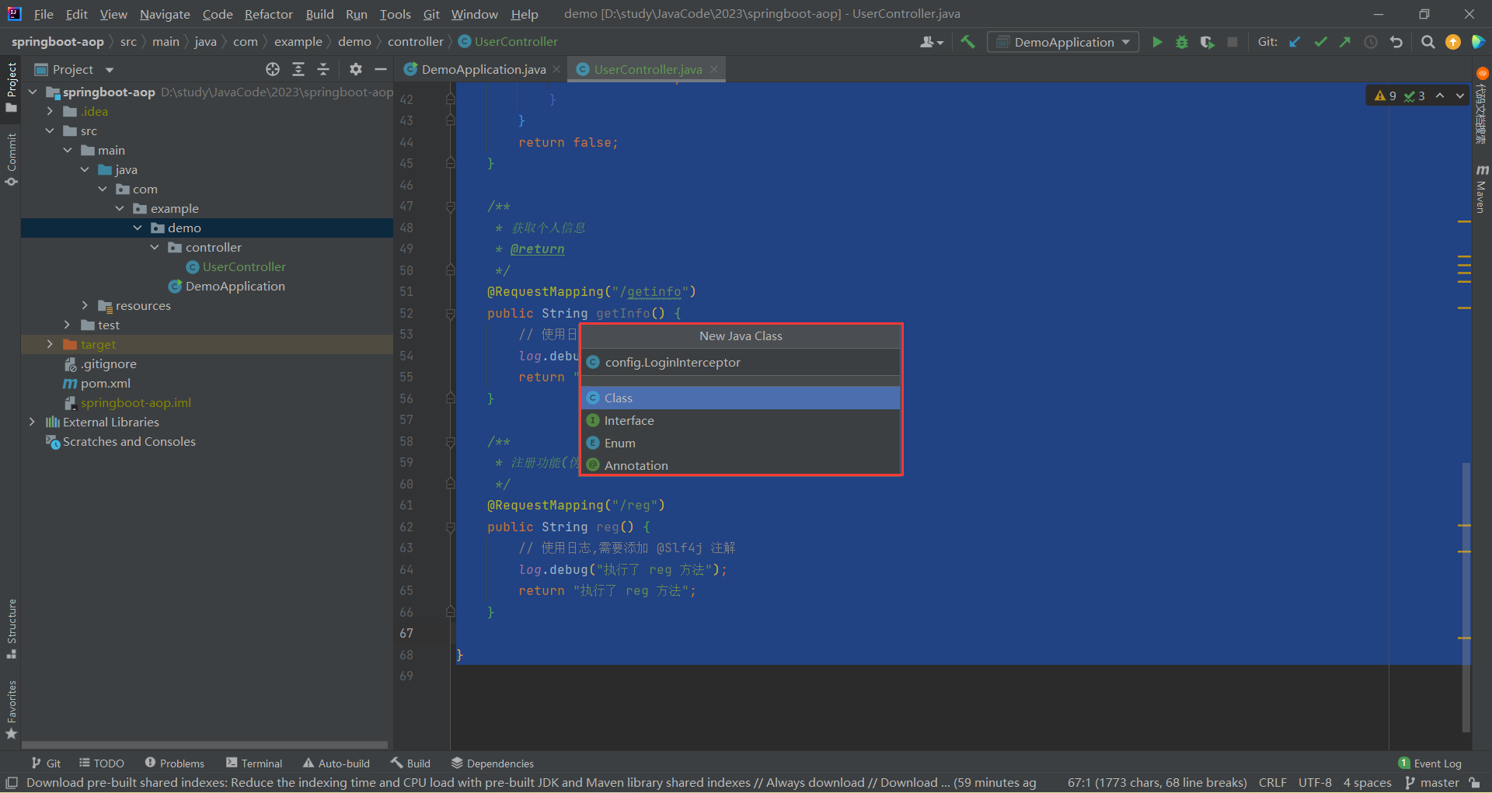Open the Build menu

click(319, 14)
